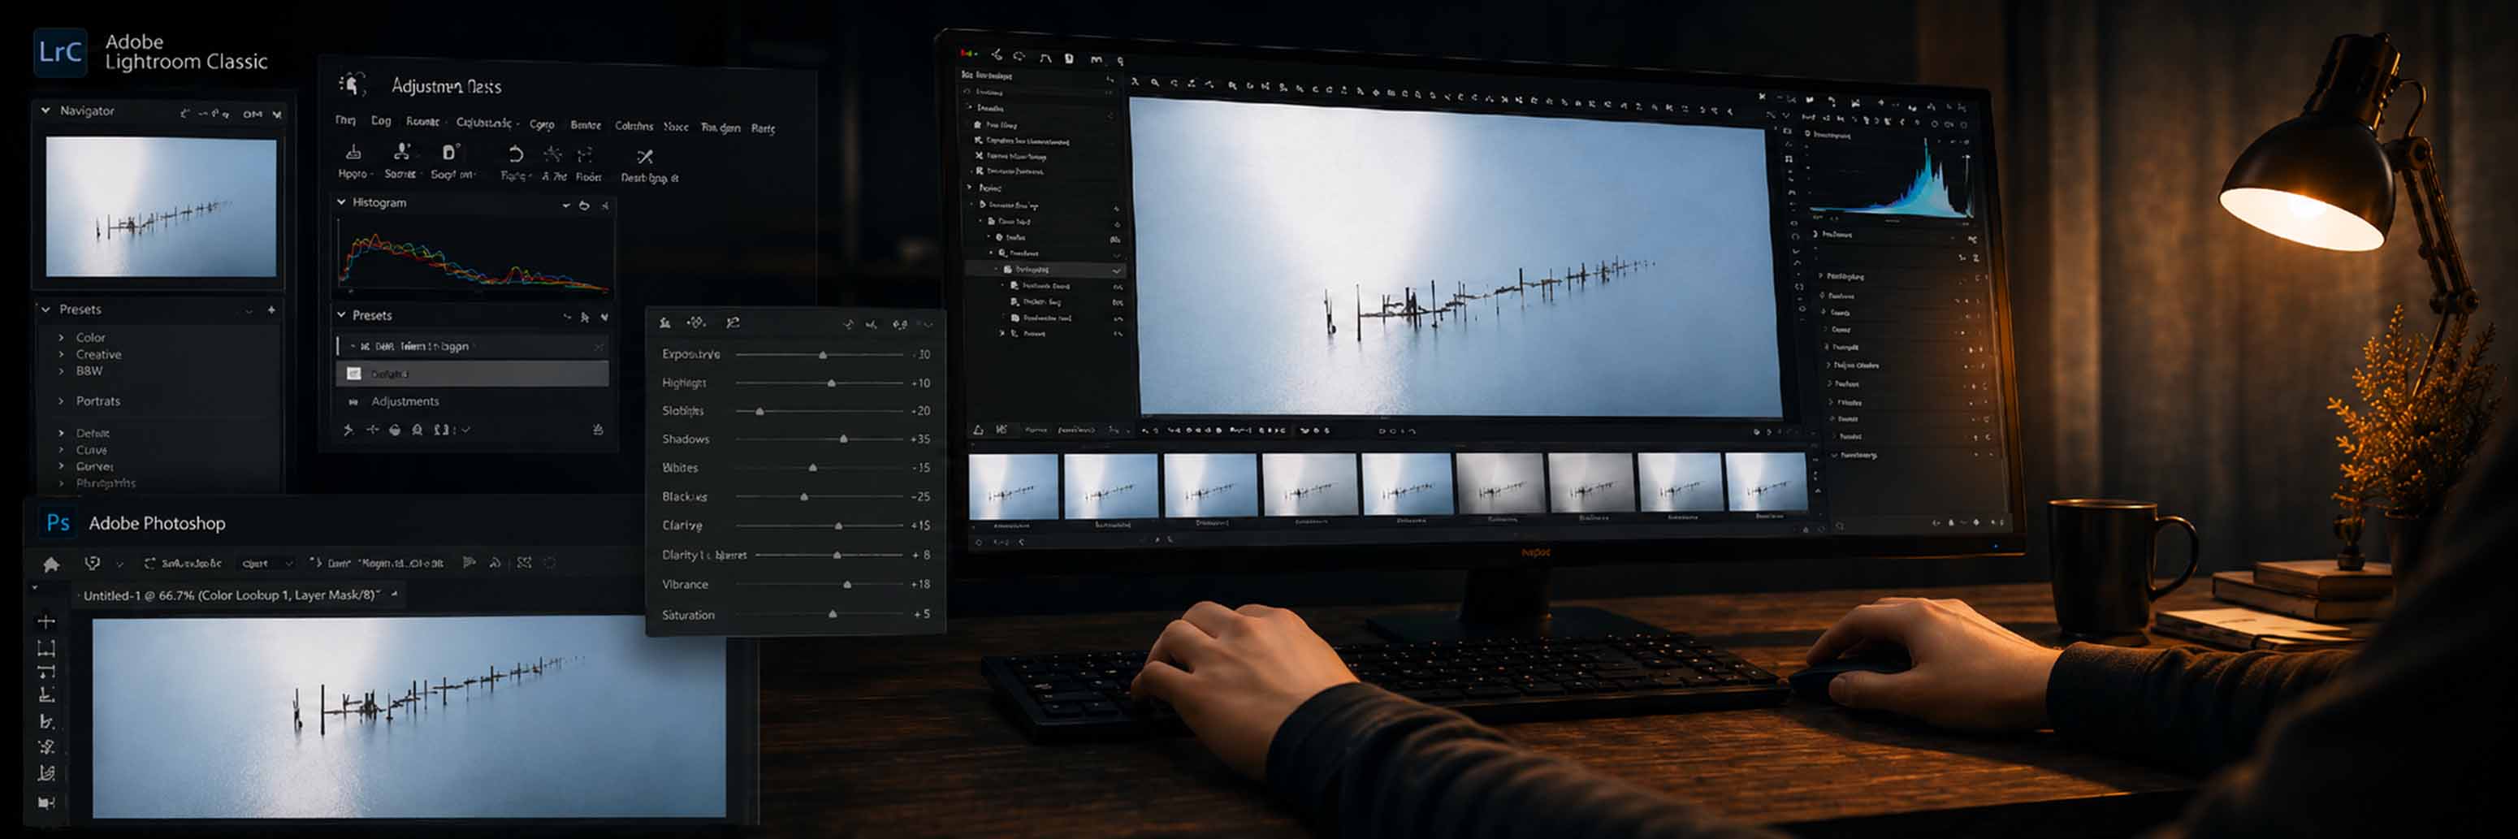Expand the Creative preset group
This screenshot has height=839, width=2518.
[x=62, y=354]
